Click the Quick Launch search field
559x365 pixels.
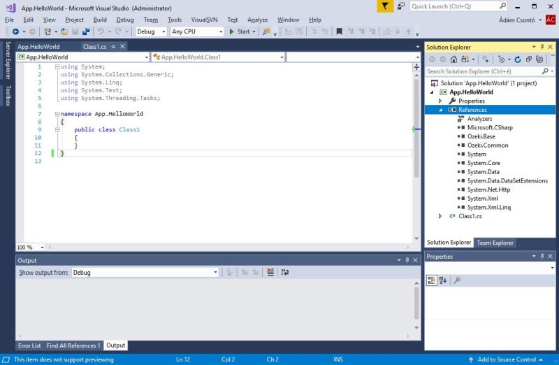coord(456,6)
